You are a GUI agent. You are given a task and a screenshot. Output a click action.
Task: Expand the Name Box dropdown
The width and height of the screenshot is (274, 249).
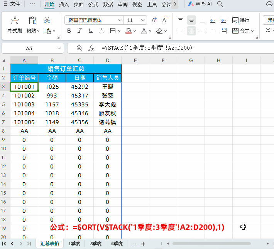(x=59, y=48)
